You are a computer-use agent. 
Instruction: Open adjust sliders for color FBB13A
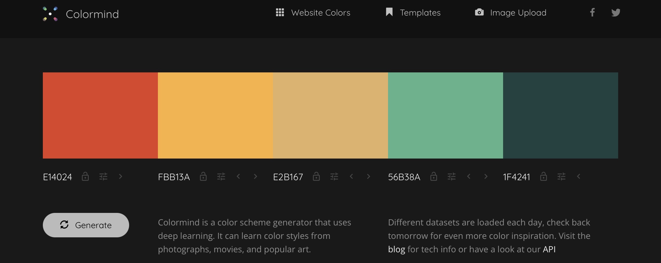[221, 177]
